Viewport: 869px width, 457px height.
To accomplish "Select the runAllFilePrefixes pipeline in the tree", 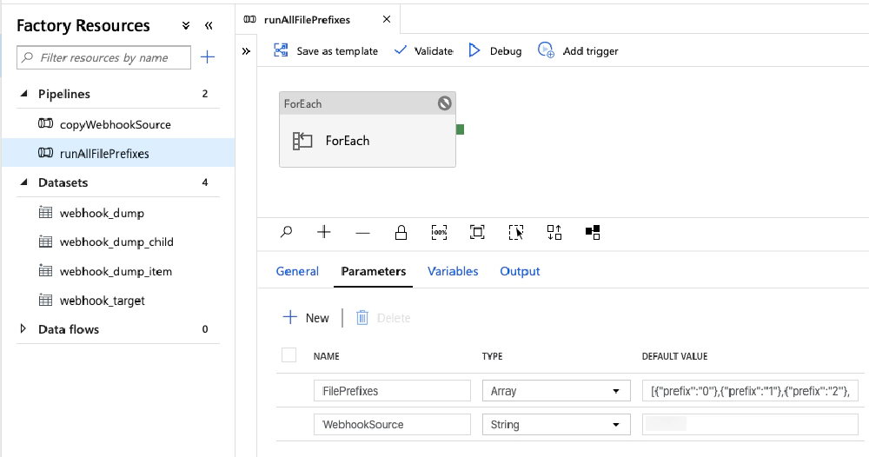I will pos(118,153).
